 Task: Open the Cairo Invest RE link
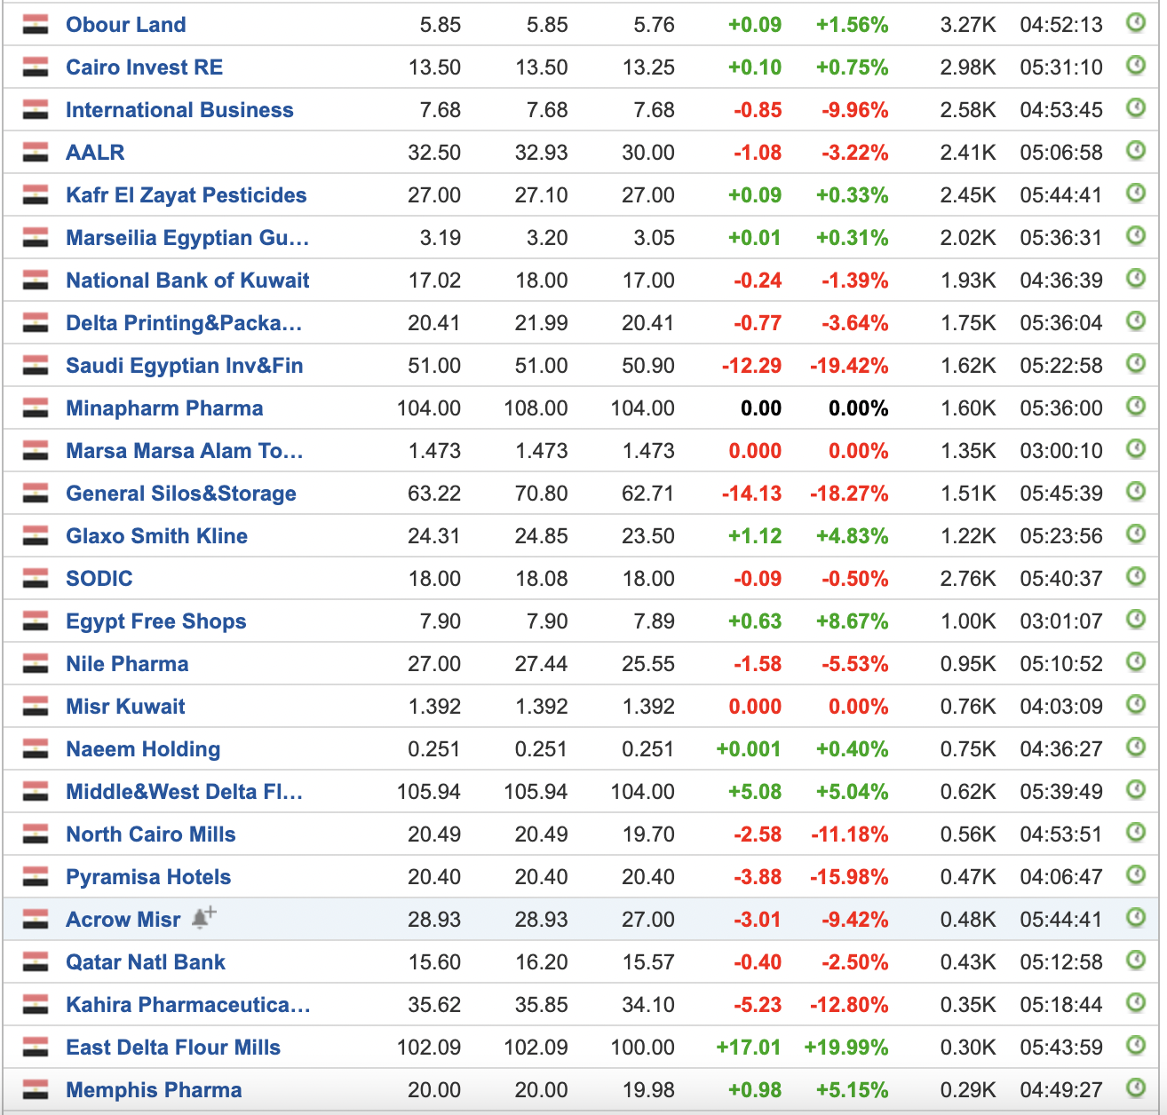(x=145, y=67)
